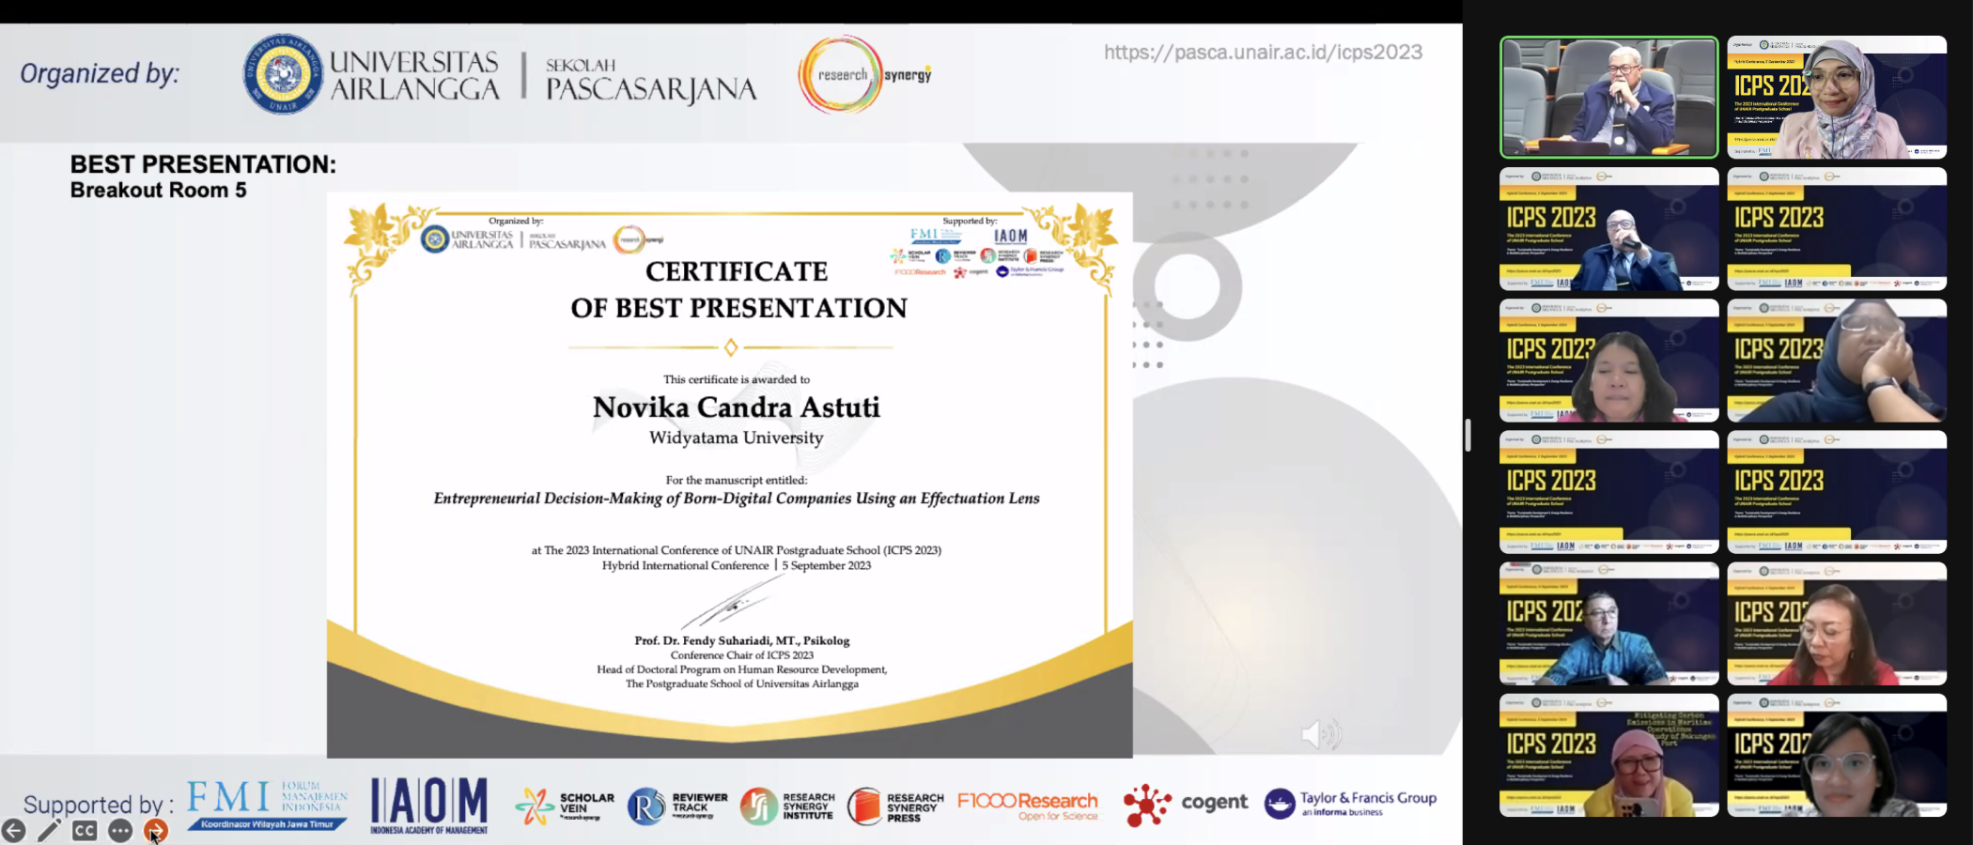Go to the previous slide arrow
The height and width of the screenshot is (845, 1973).
point(13,830)
